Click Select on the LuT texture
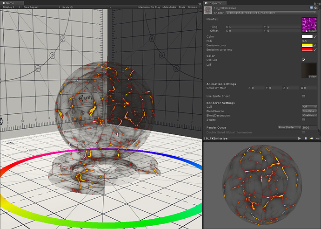321x229 pixels. tap(313, 76)
